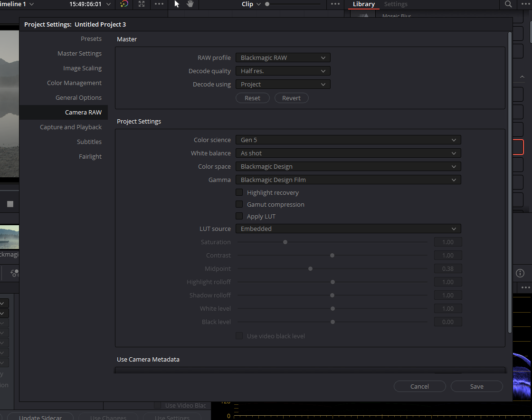The height and width of the screenshot is (420, 532).
Task: Go to Presets settings page
Action: coord(91,38)
